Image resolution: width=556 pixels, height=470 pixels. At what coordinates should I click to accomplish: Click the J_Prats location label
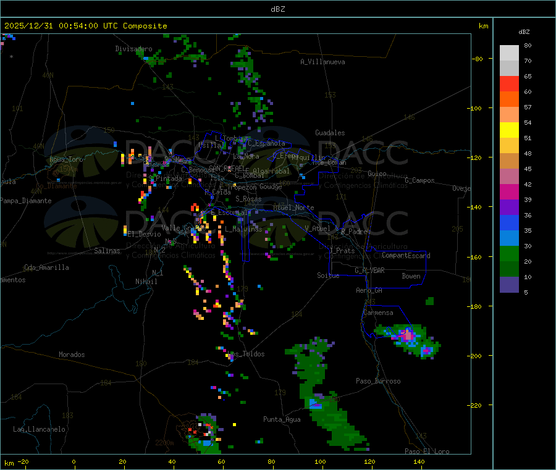tap(342, 251)
